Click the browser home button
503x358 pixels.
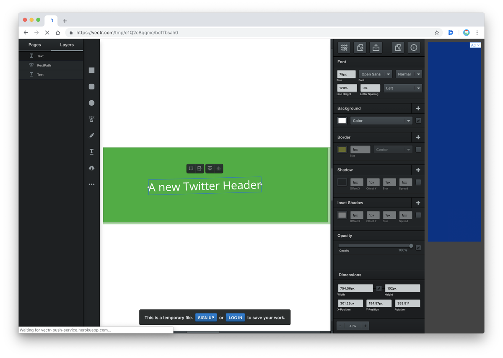coord(58,33)
